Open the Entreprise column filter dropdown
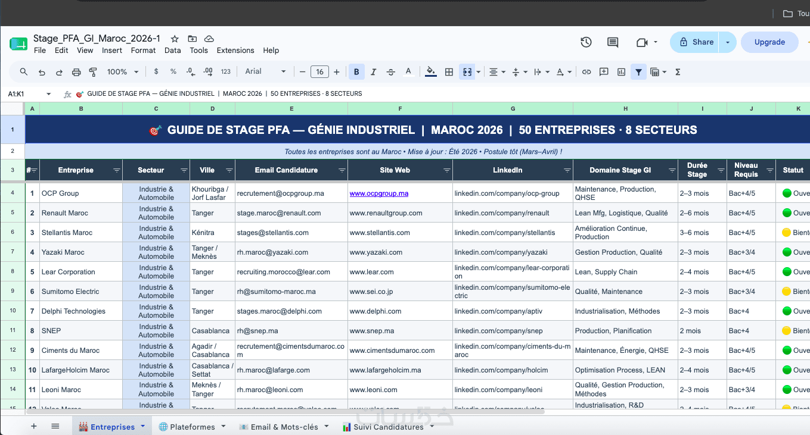This screenshot has width=810, height=435. point(116,170)
